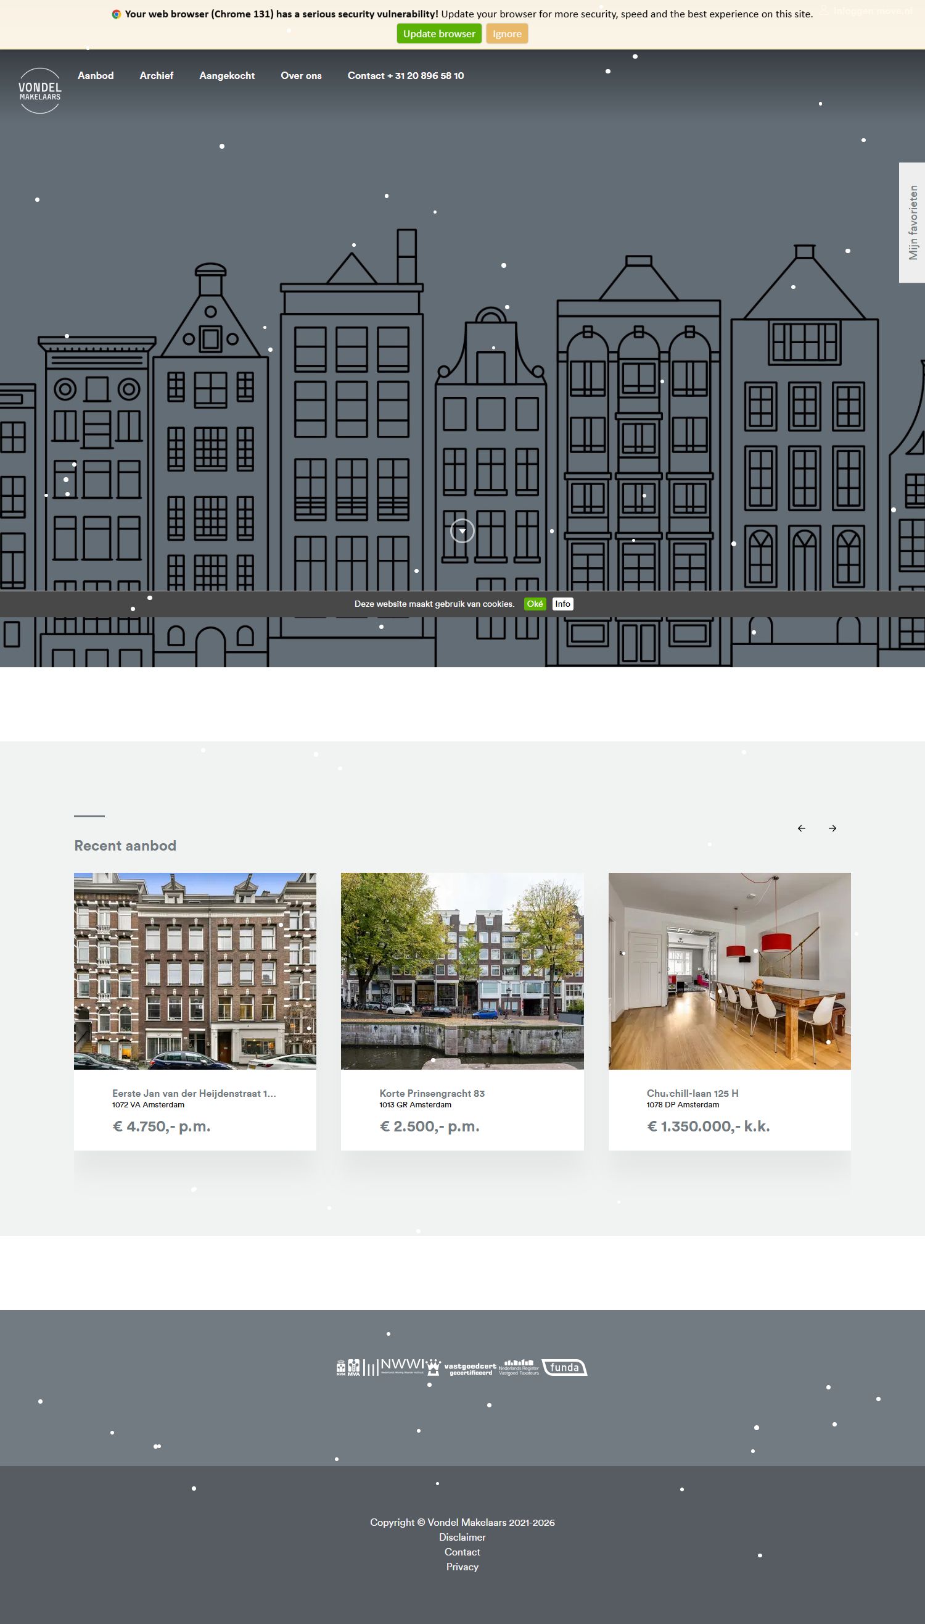Click the next arrow in Recent aanbod
925x1624 pixels.
pos(832,828)
